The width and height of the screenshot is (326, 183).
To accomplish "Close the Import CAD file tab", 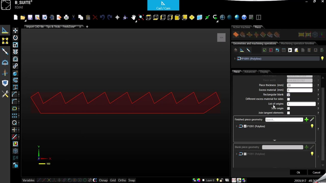I will pos(80,27).
